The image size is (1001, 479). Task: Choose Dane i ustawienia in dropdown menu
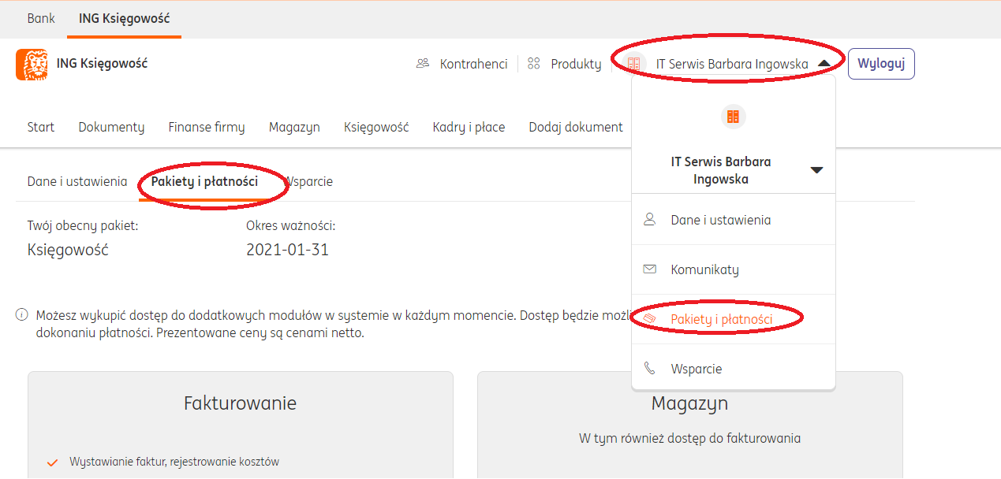coord(734,220)
